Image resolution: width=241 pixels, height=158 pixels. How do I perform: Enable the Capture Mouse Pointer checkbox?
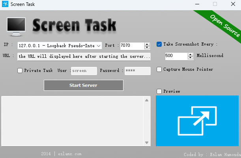click(159, 70)
